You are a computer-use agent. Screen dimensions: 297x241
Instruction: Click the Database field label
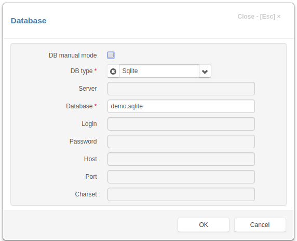79,106
